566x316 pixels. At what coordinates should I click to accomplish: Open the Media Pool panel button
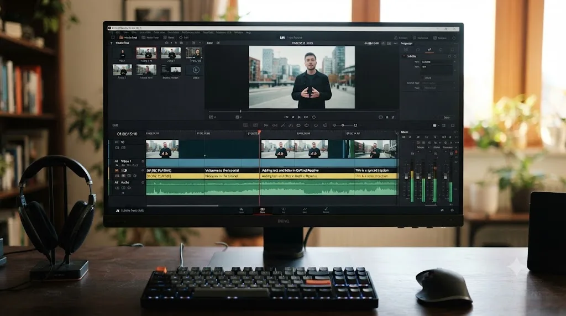click(x=128, y=37)
